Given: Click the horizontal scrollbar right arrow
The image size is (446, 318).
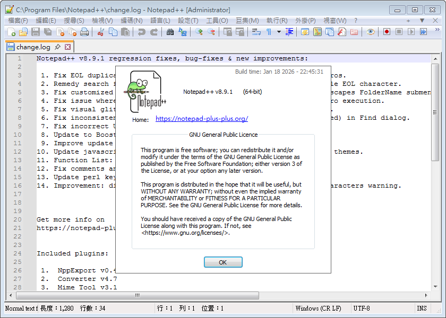Looking at the screenshot, I should click(426, 295).
